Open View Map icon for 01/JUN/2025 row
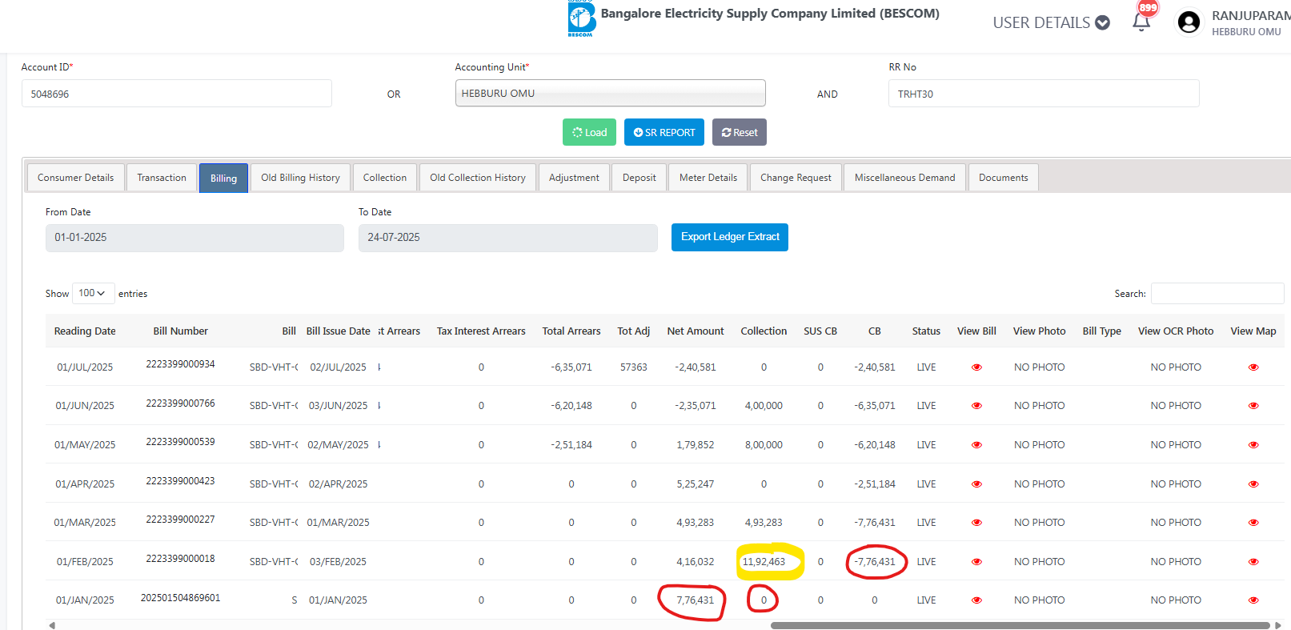Image resolution: width=1291 pixels, height=630 pixels. coord(1253,406)
